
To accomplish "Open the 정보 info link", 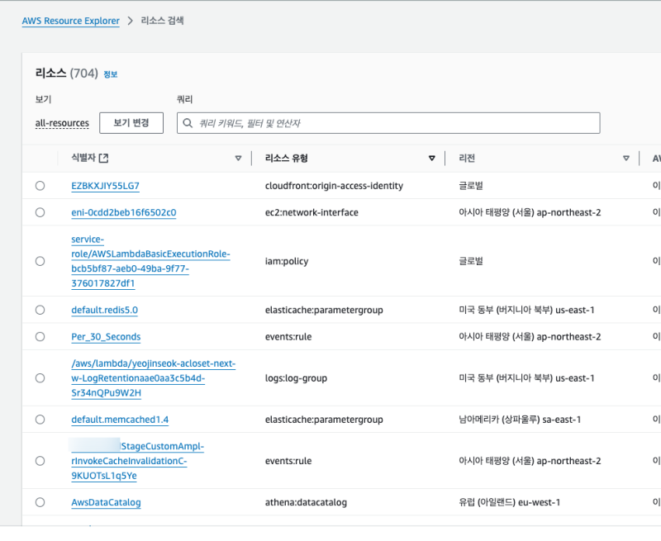I will coord(110,74).
